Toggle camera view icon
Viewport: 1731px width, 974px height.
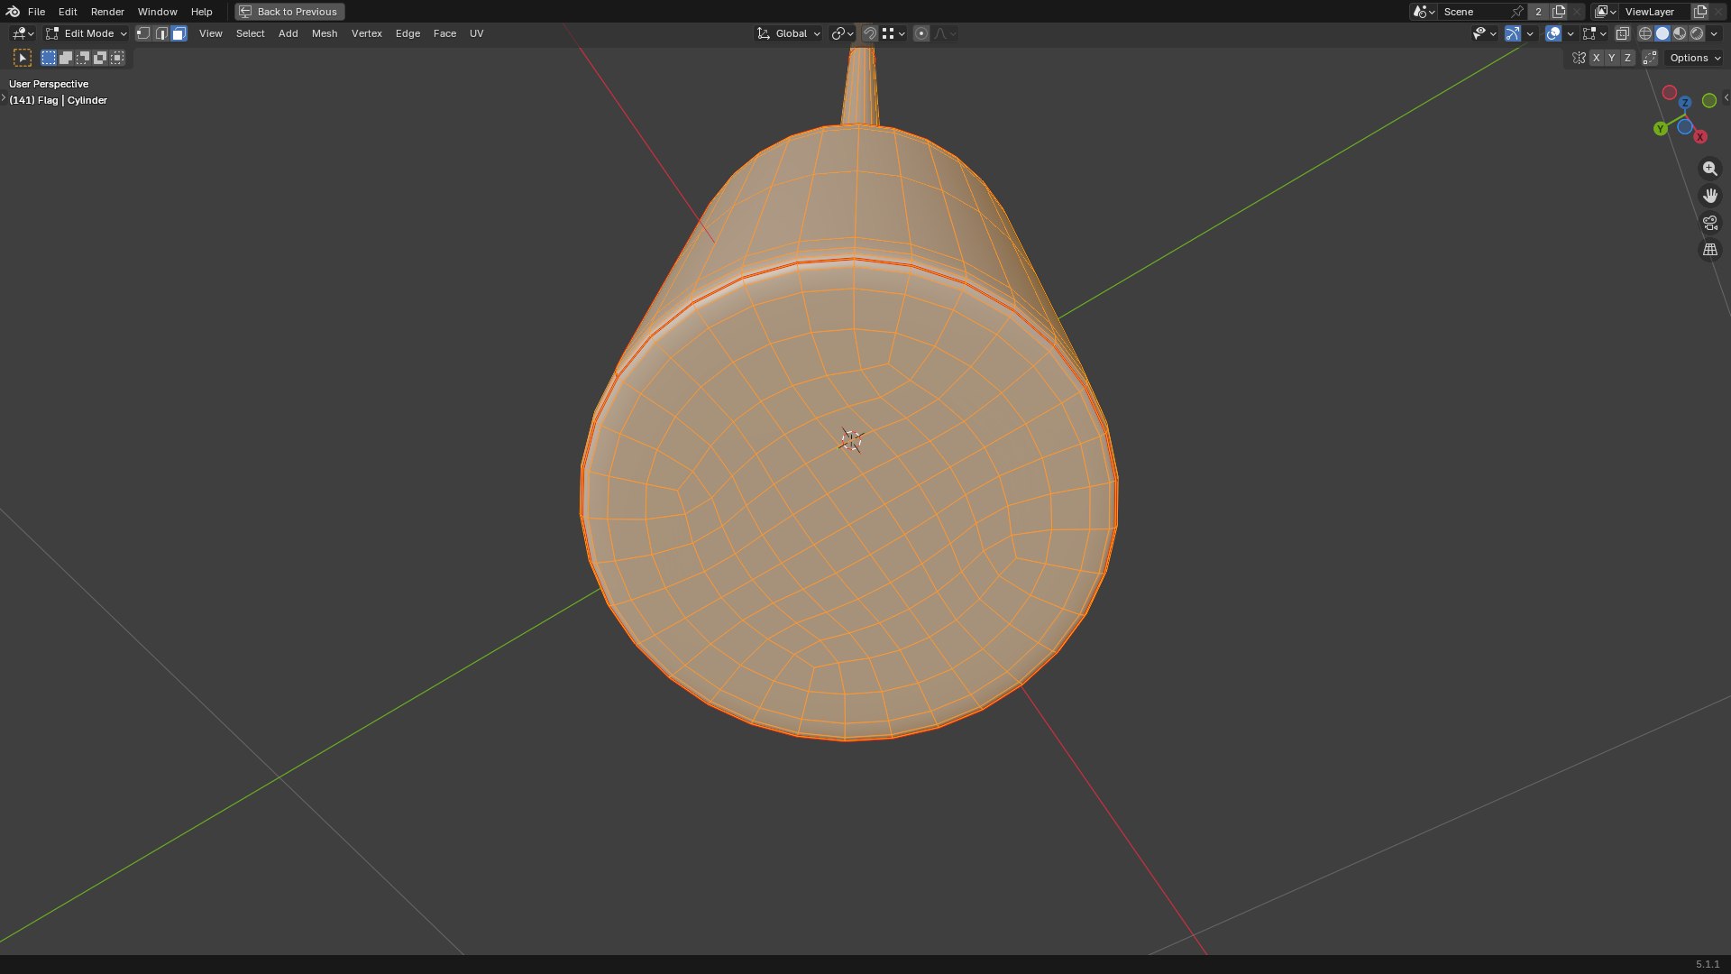[x=1710, y=223]
